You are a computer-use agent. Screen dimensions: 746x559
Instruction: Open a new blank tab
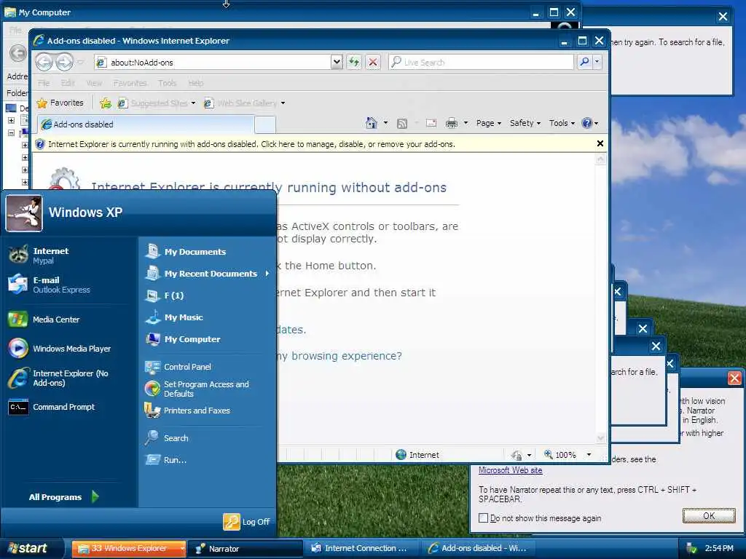coord(265,124)
